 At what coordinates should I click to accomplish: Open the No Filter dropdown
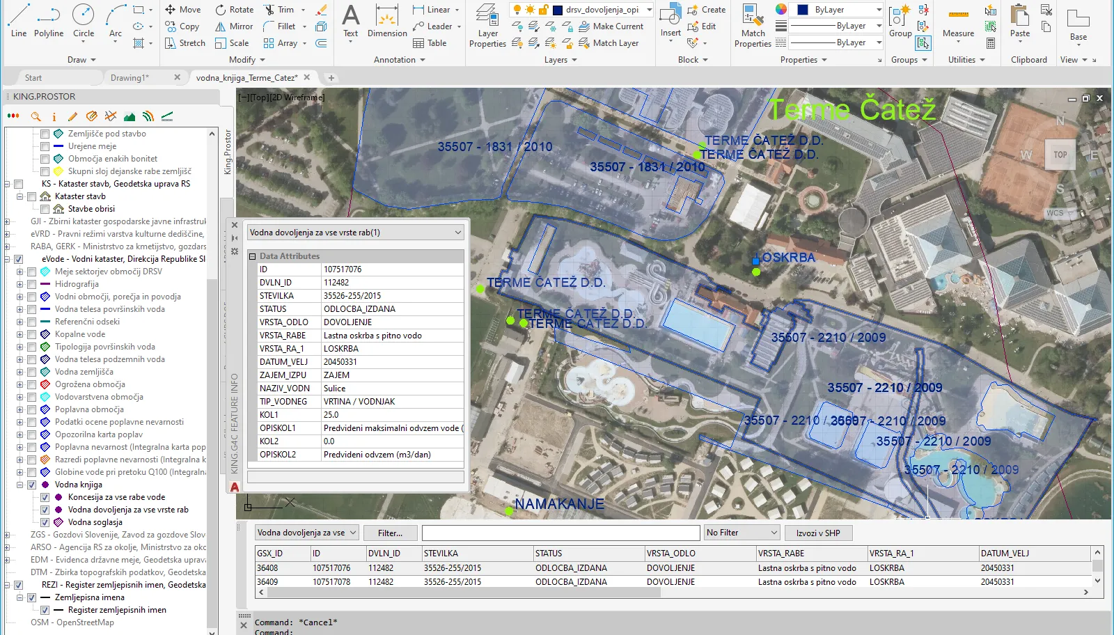(742, 533)
